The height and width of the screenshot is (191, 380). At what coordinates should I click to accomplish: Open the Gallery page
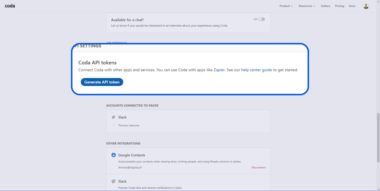coord(325,6)
